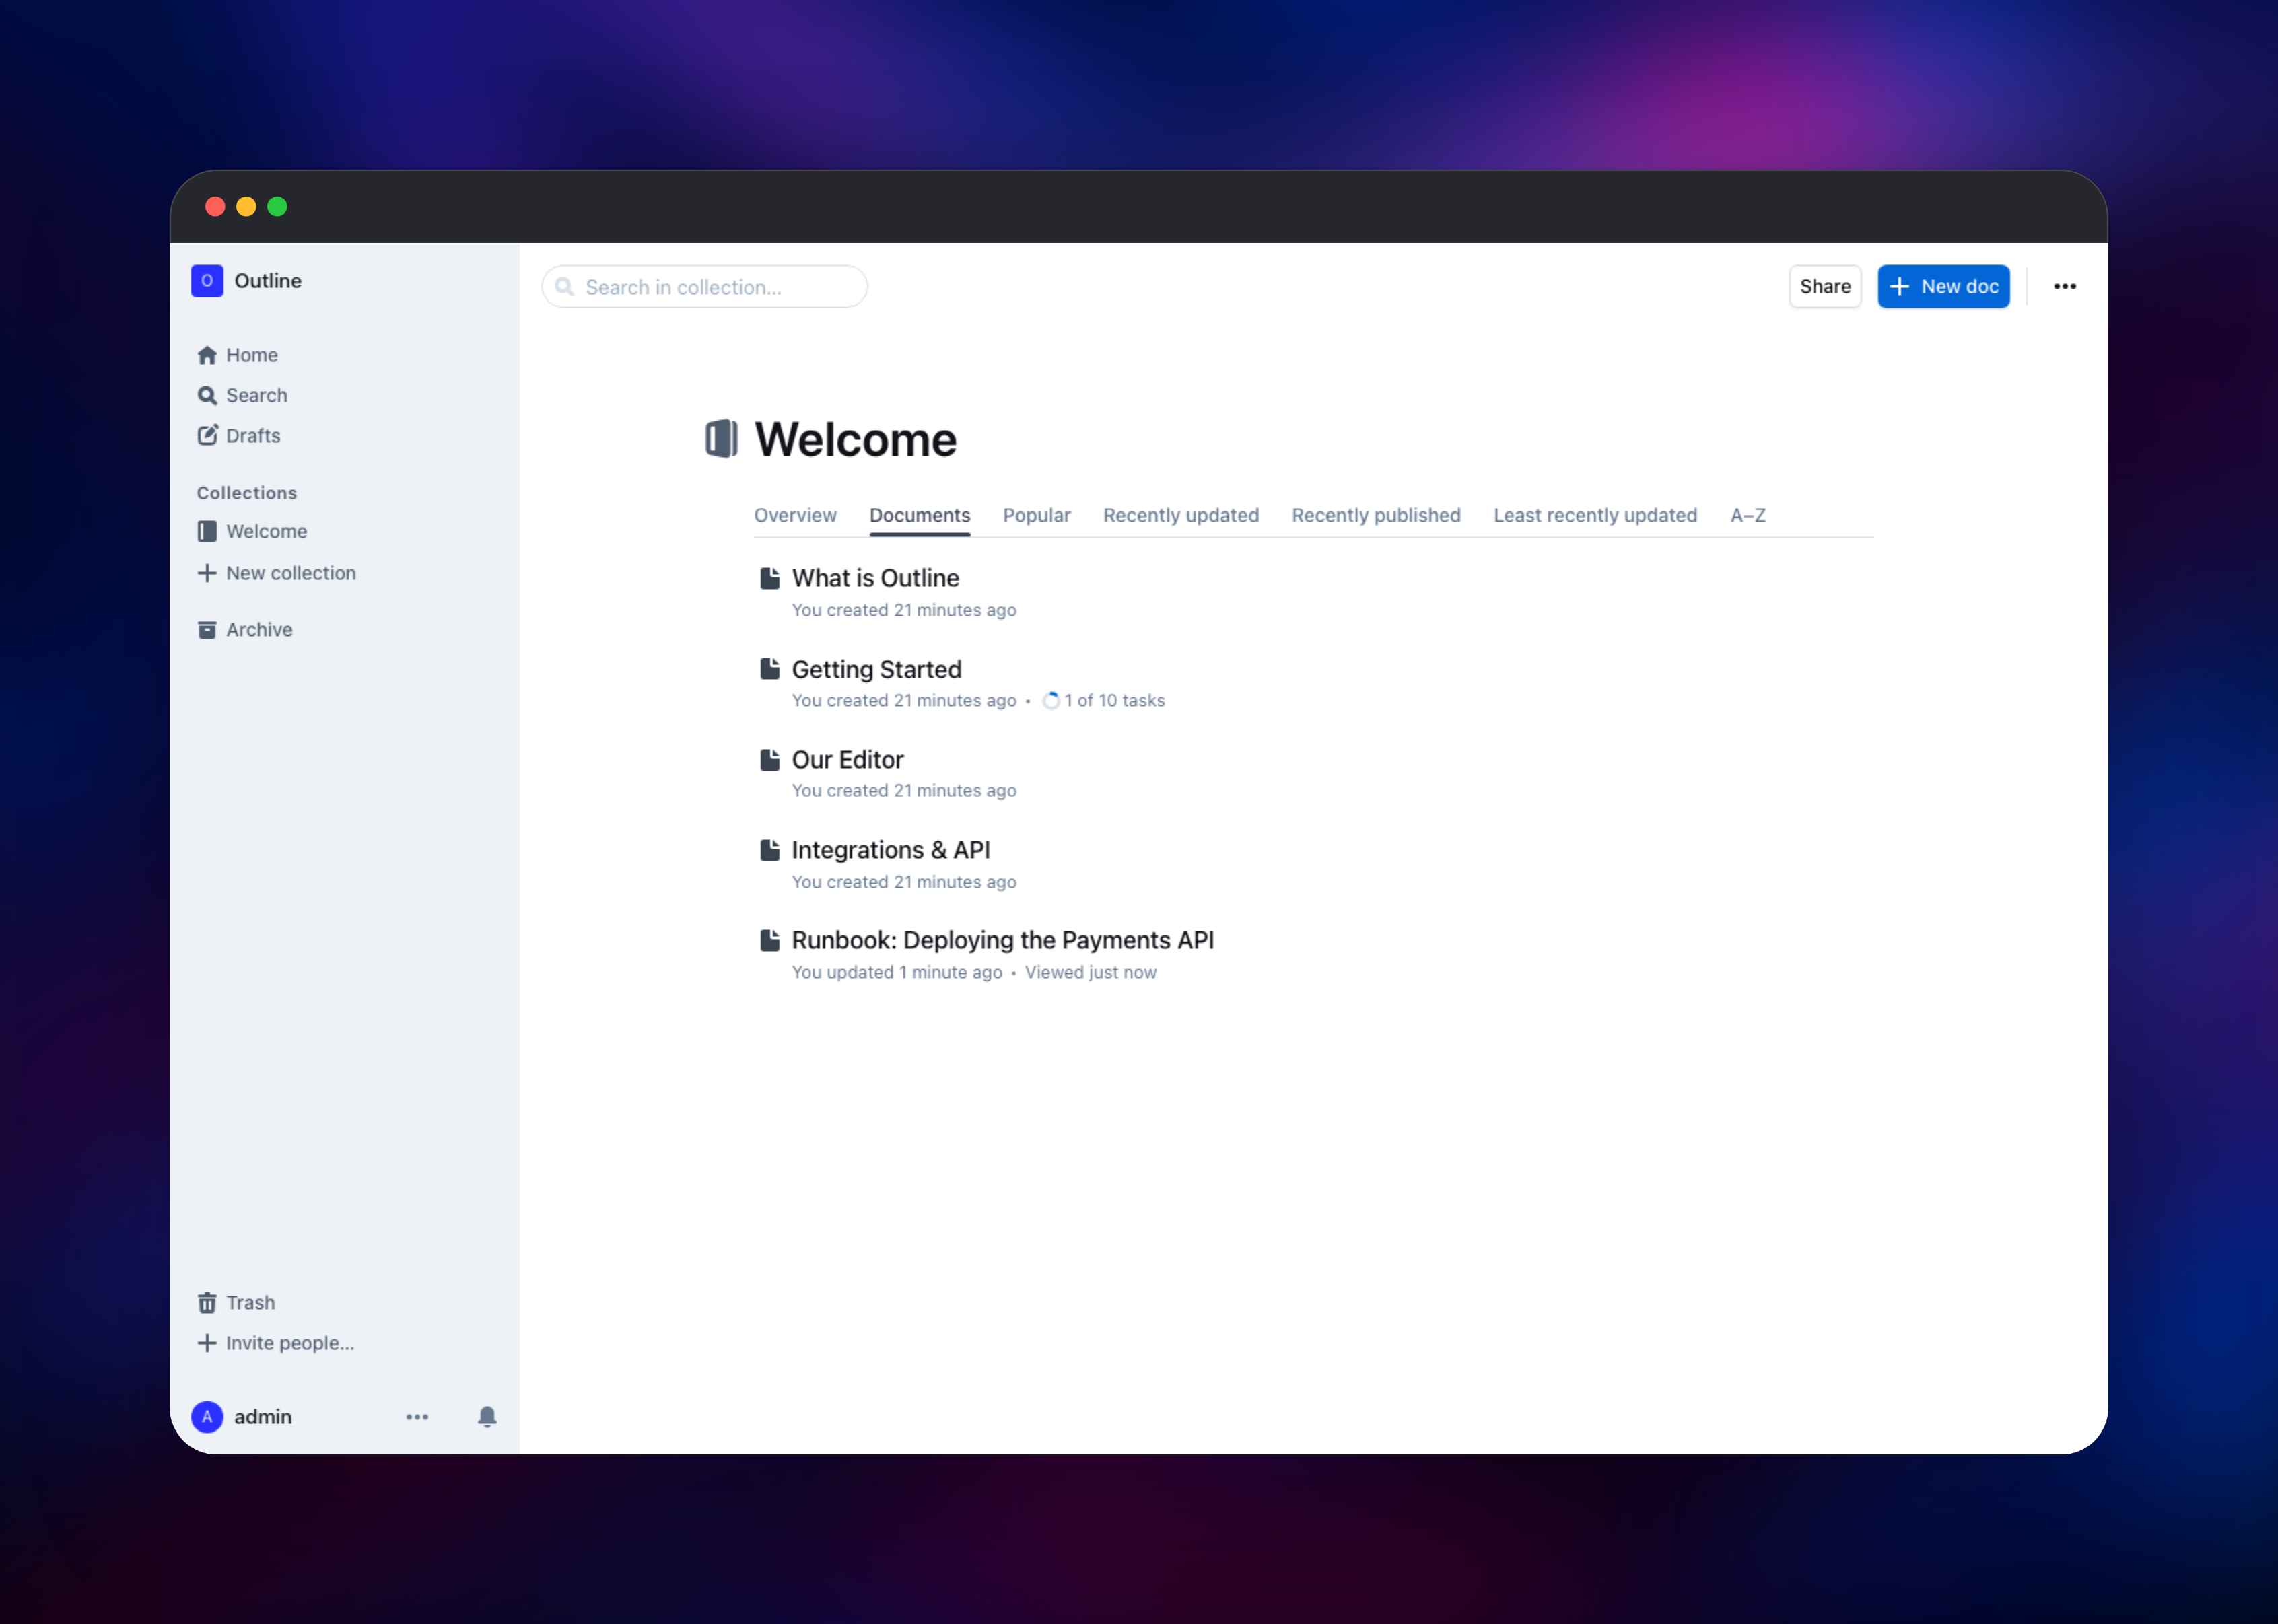Click the plus icon beside Invite people
Viewport: 2278px width, 1624px height.
[x=207, y=1343]
